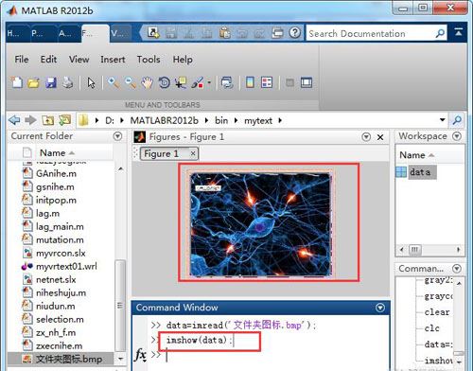
Task: Click the Hide Plot Tools icon
Action: point(289,83)
